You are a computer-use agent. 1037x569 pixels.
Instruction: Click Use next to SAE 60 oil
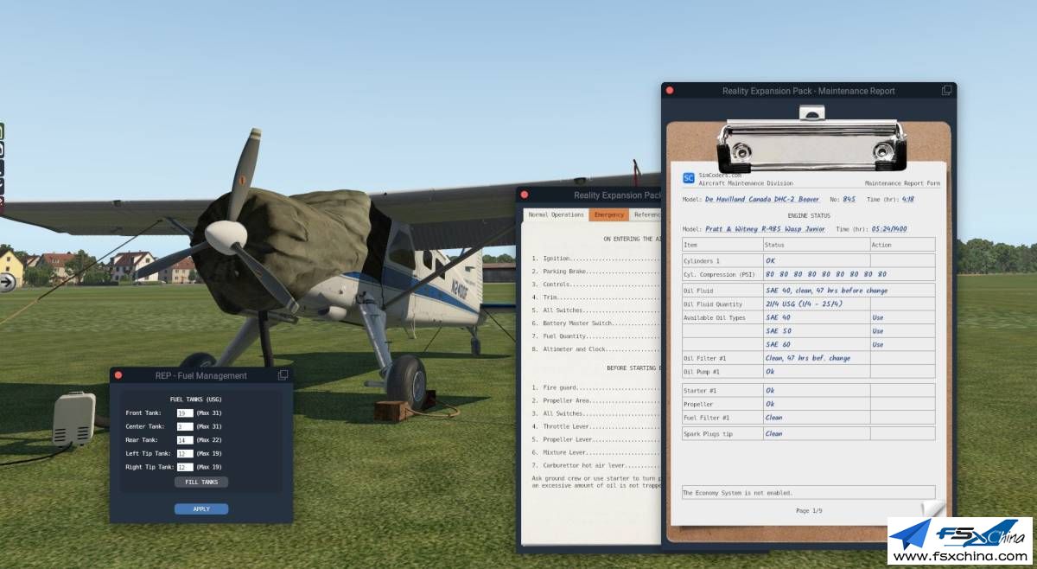(x=877, y=344)
